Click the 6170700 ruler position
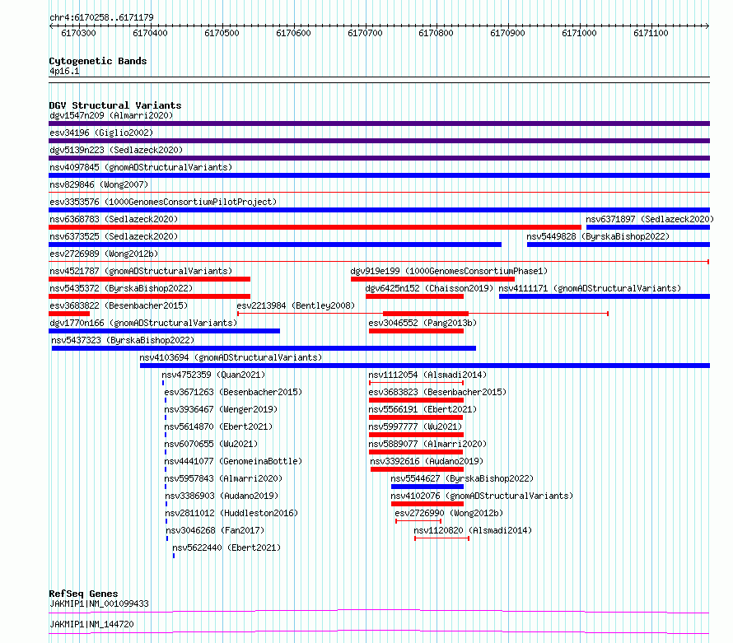The height and width of the screenshot is (643, 733). click(365, 33)
